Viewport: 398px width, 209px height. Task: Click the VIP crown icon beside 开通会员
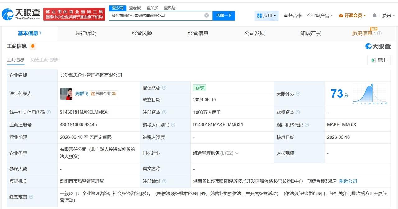pos(341,16)
